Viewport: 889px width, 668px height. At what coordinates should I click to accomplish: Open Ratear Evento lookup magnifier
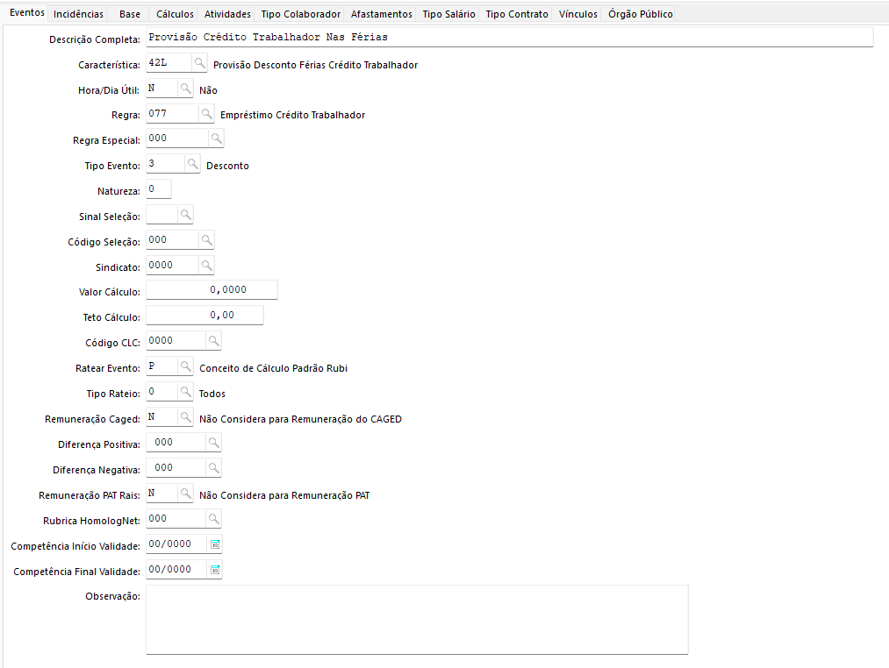[x=185, y=366]
